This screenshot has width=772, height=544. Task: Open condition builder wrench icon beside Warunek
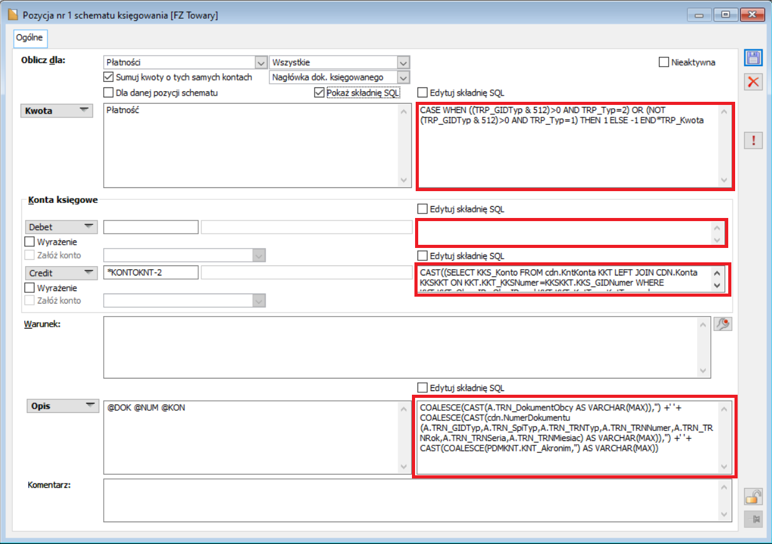click(723, 324)
